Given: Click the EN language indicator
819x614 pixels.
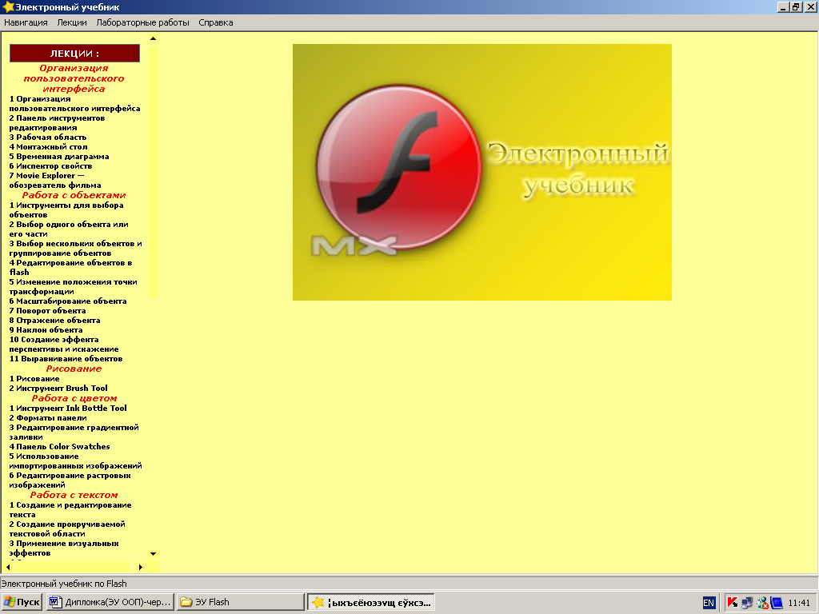Looking at the screenshot, I should point(709,603).
